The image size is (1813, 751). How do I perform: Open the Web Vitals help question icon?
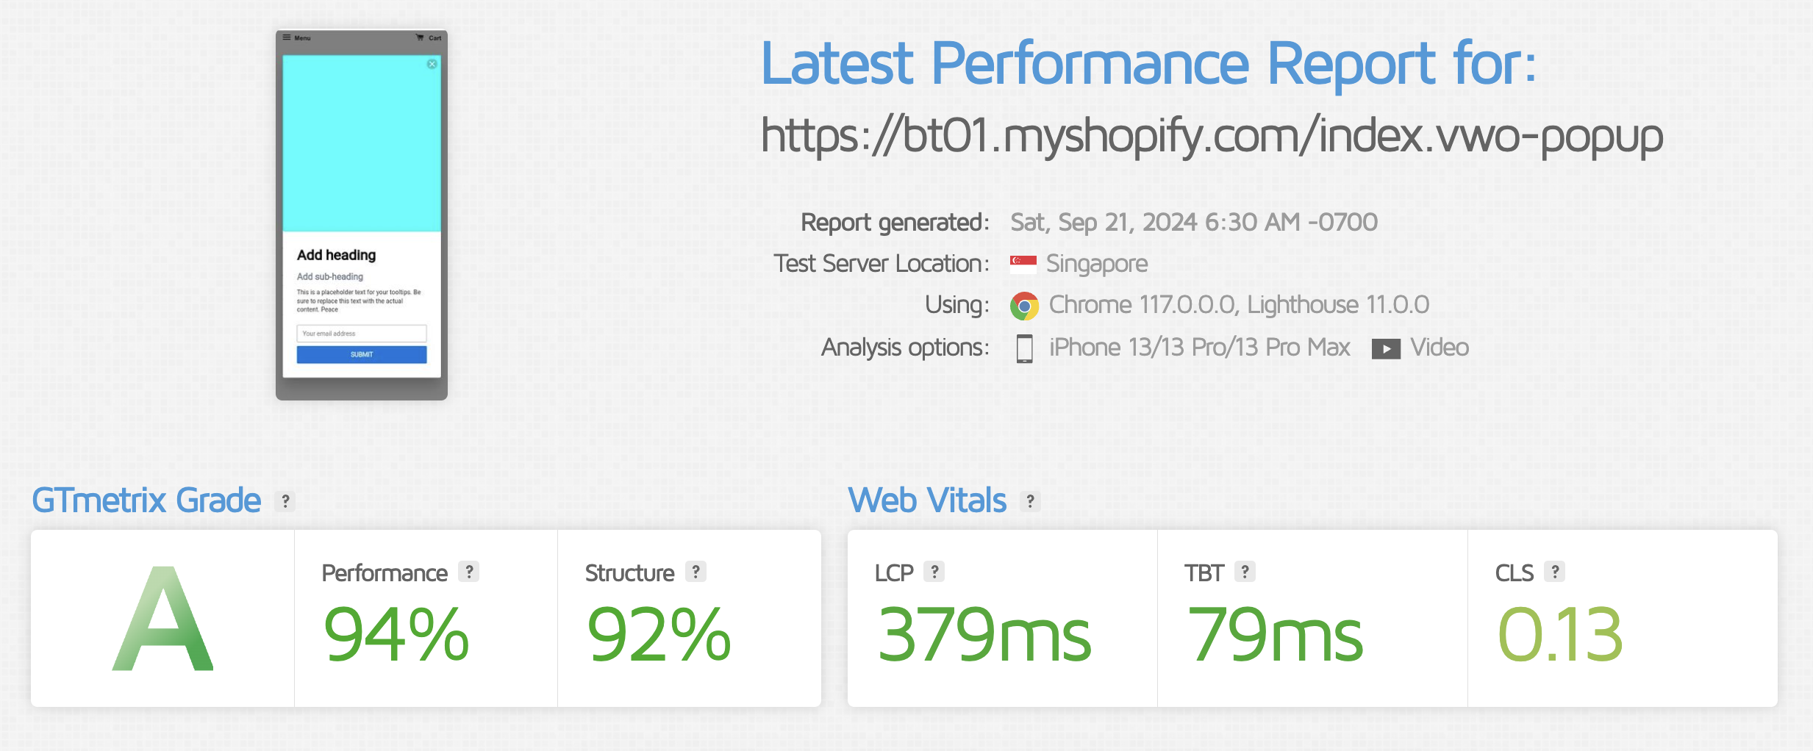pyautogui.click(x=1030, y=501)
